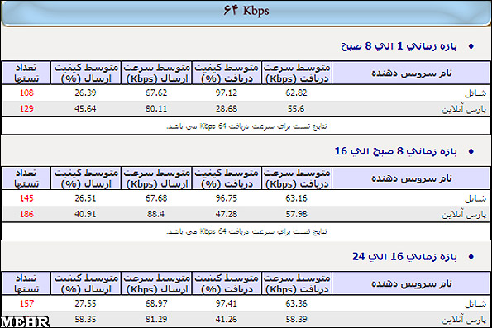The image size is (492, 328).
Task: Click the first table's number of tests header
Action: coord(26,73)
